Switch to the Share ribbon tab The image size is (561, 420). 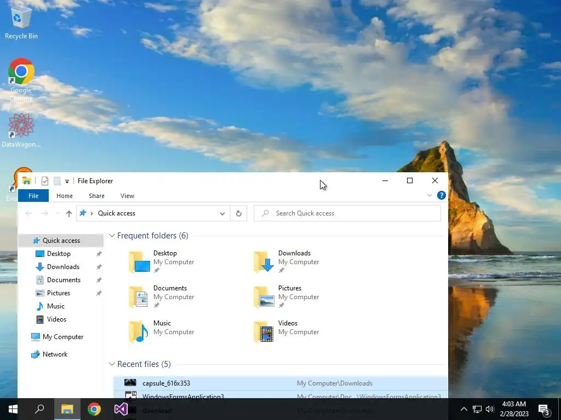pos(96,196)
